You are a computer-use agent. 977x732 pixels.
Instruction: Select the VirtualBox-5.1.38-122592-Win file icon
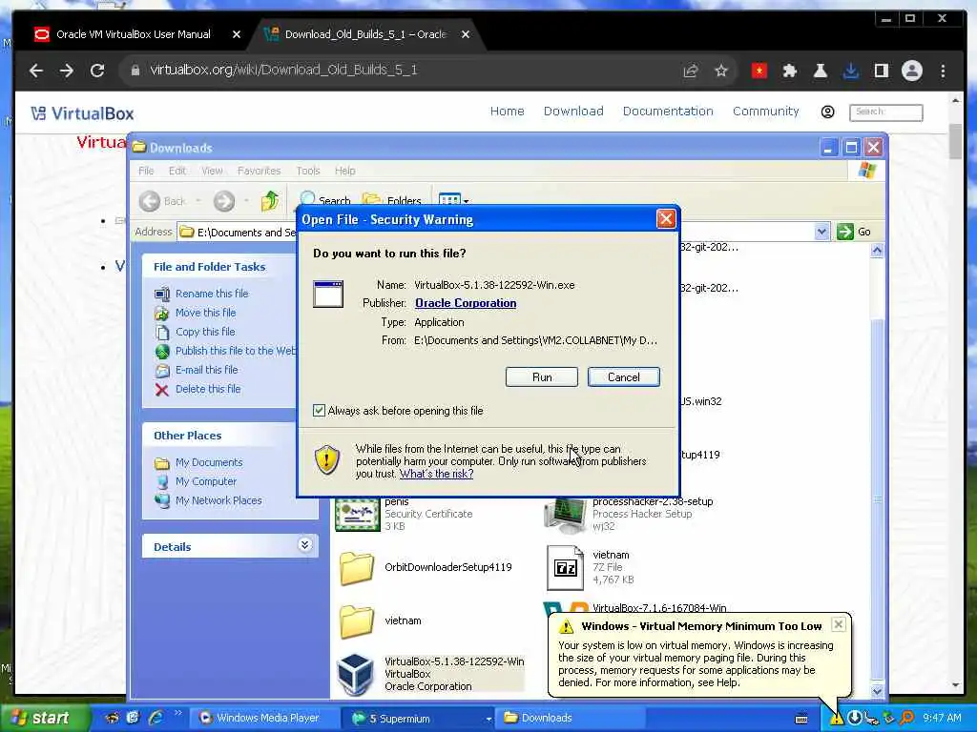coord(355,674)
